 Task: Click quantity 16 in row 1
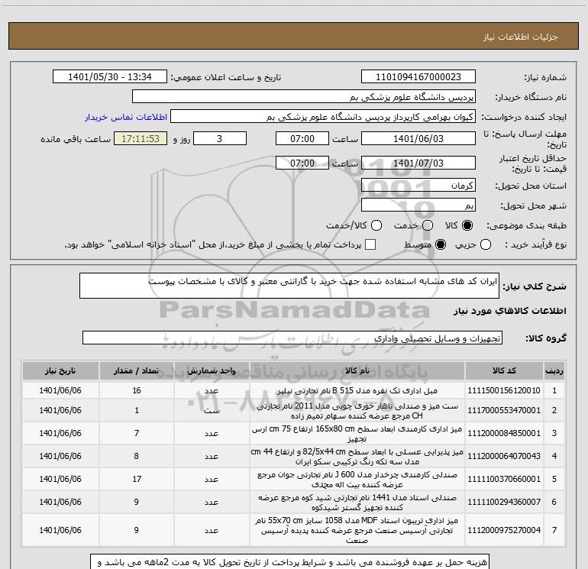point(137,390)
